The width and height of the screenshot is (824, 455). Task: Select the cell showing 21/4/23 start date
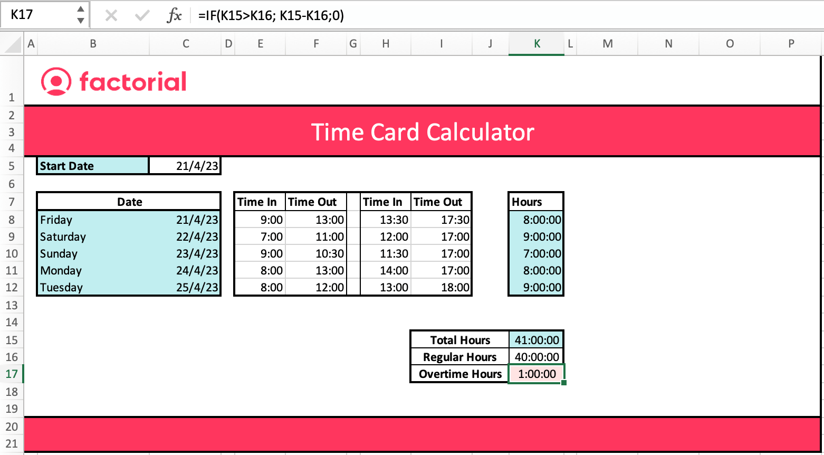(x=185, y=165)
